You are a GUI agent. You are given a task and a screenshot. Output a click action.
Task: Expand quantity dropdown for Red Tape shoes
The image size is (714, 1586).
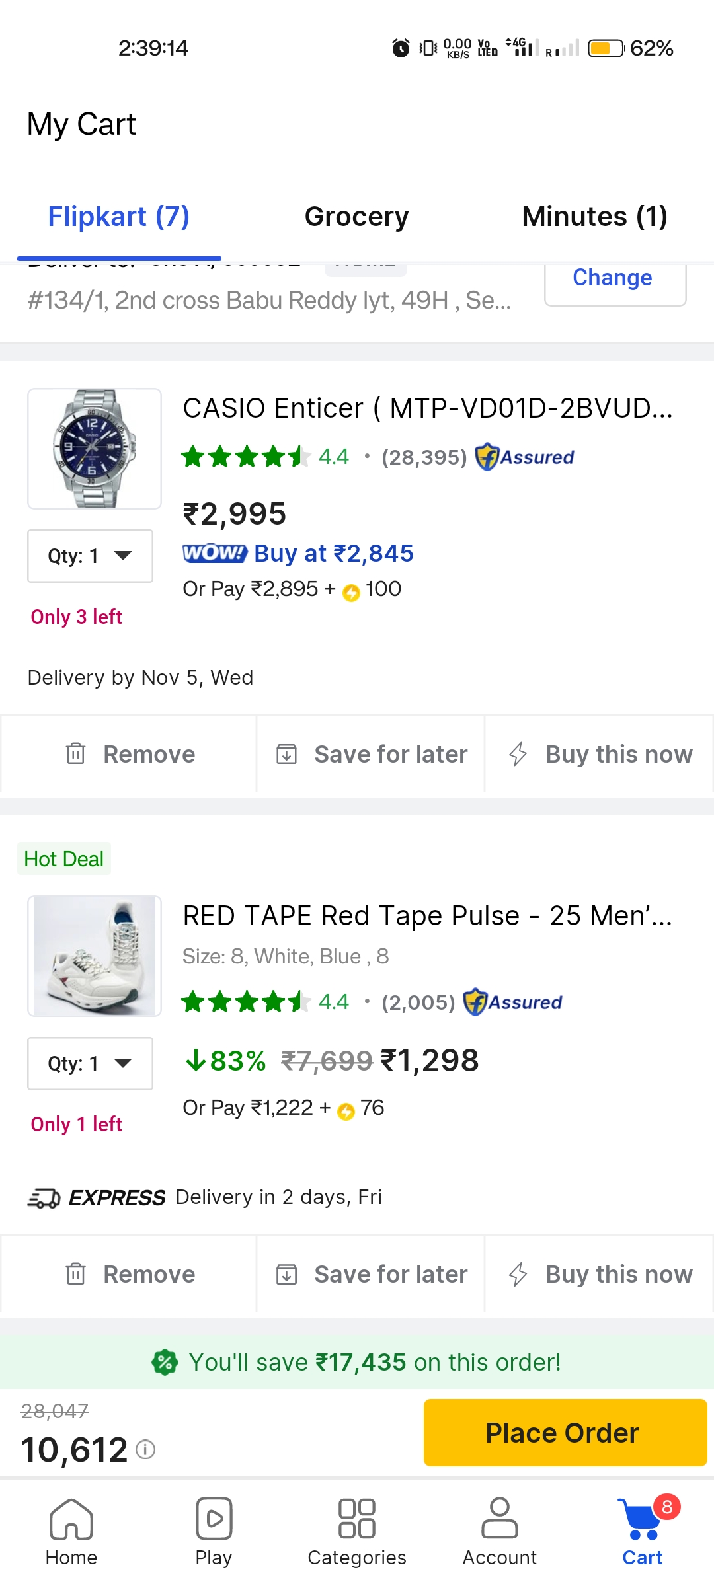click(x=91, y=1063)
